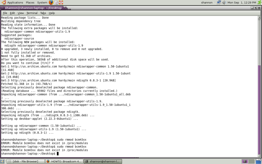
Task: Open the volume control speaker icon
Action: pos(224,3)
